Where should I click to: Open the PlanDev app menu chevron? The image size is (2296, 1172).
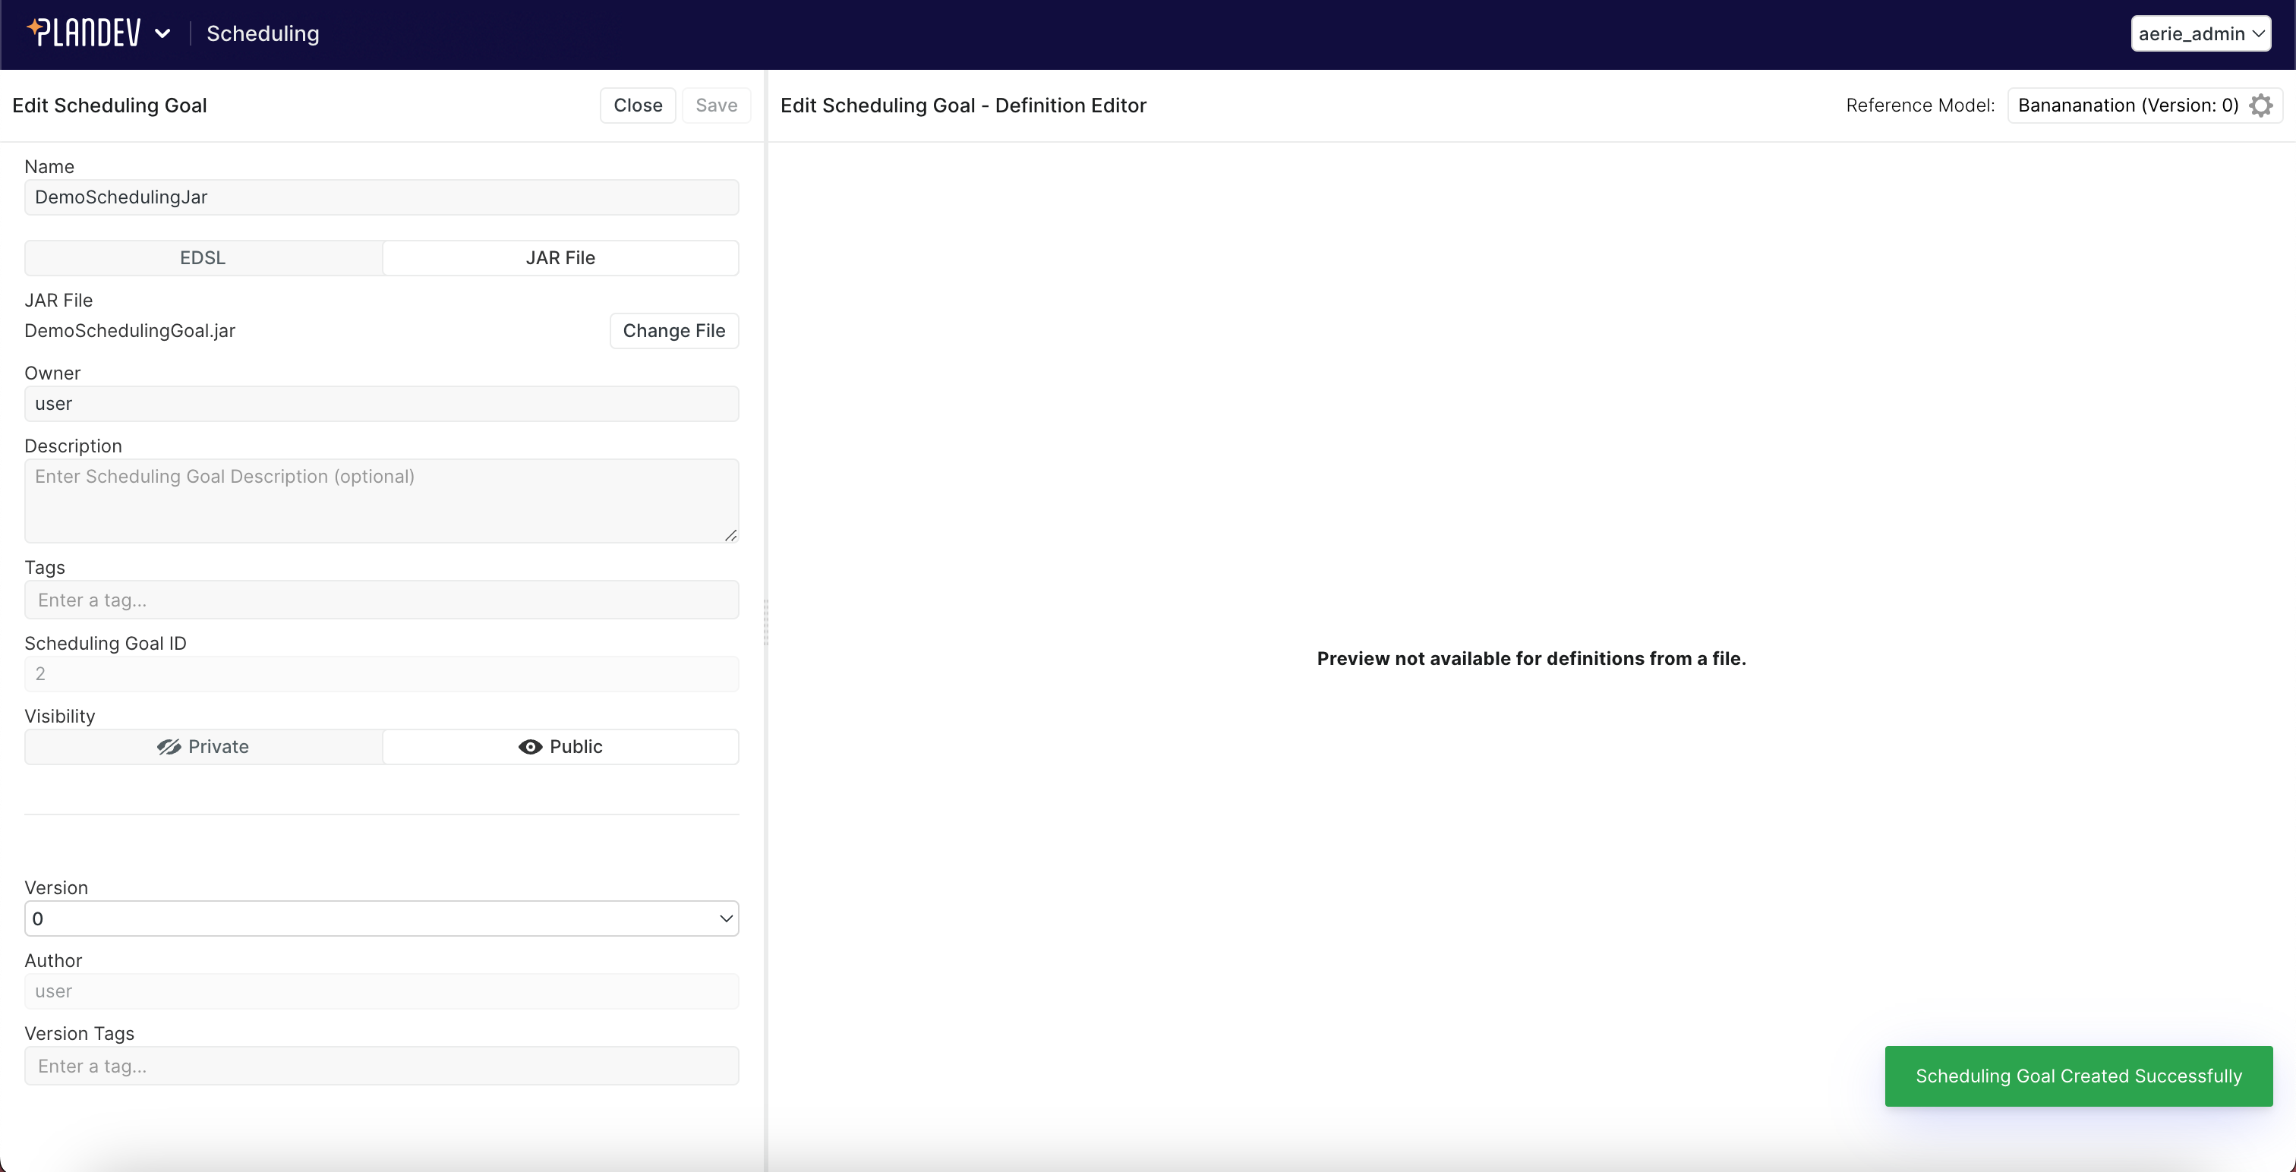tap(162, 34)
